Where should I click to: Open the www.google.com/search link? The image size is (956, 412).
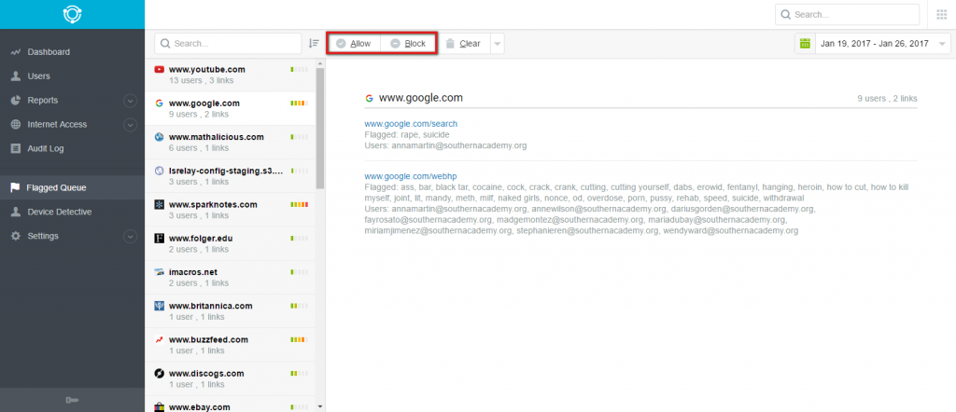tap(411, 124)
